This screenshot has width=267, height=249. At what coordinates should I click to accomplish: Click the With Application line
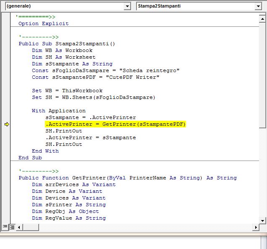(59, 111)
